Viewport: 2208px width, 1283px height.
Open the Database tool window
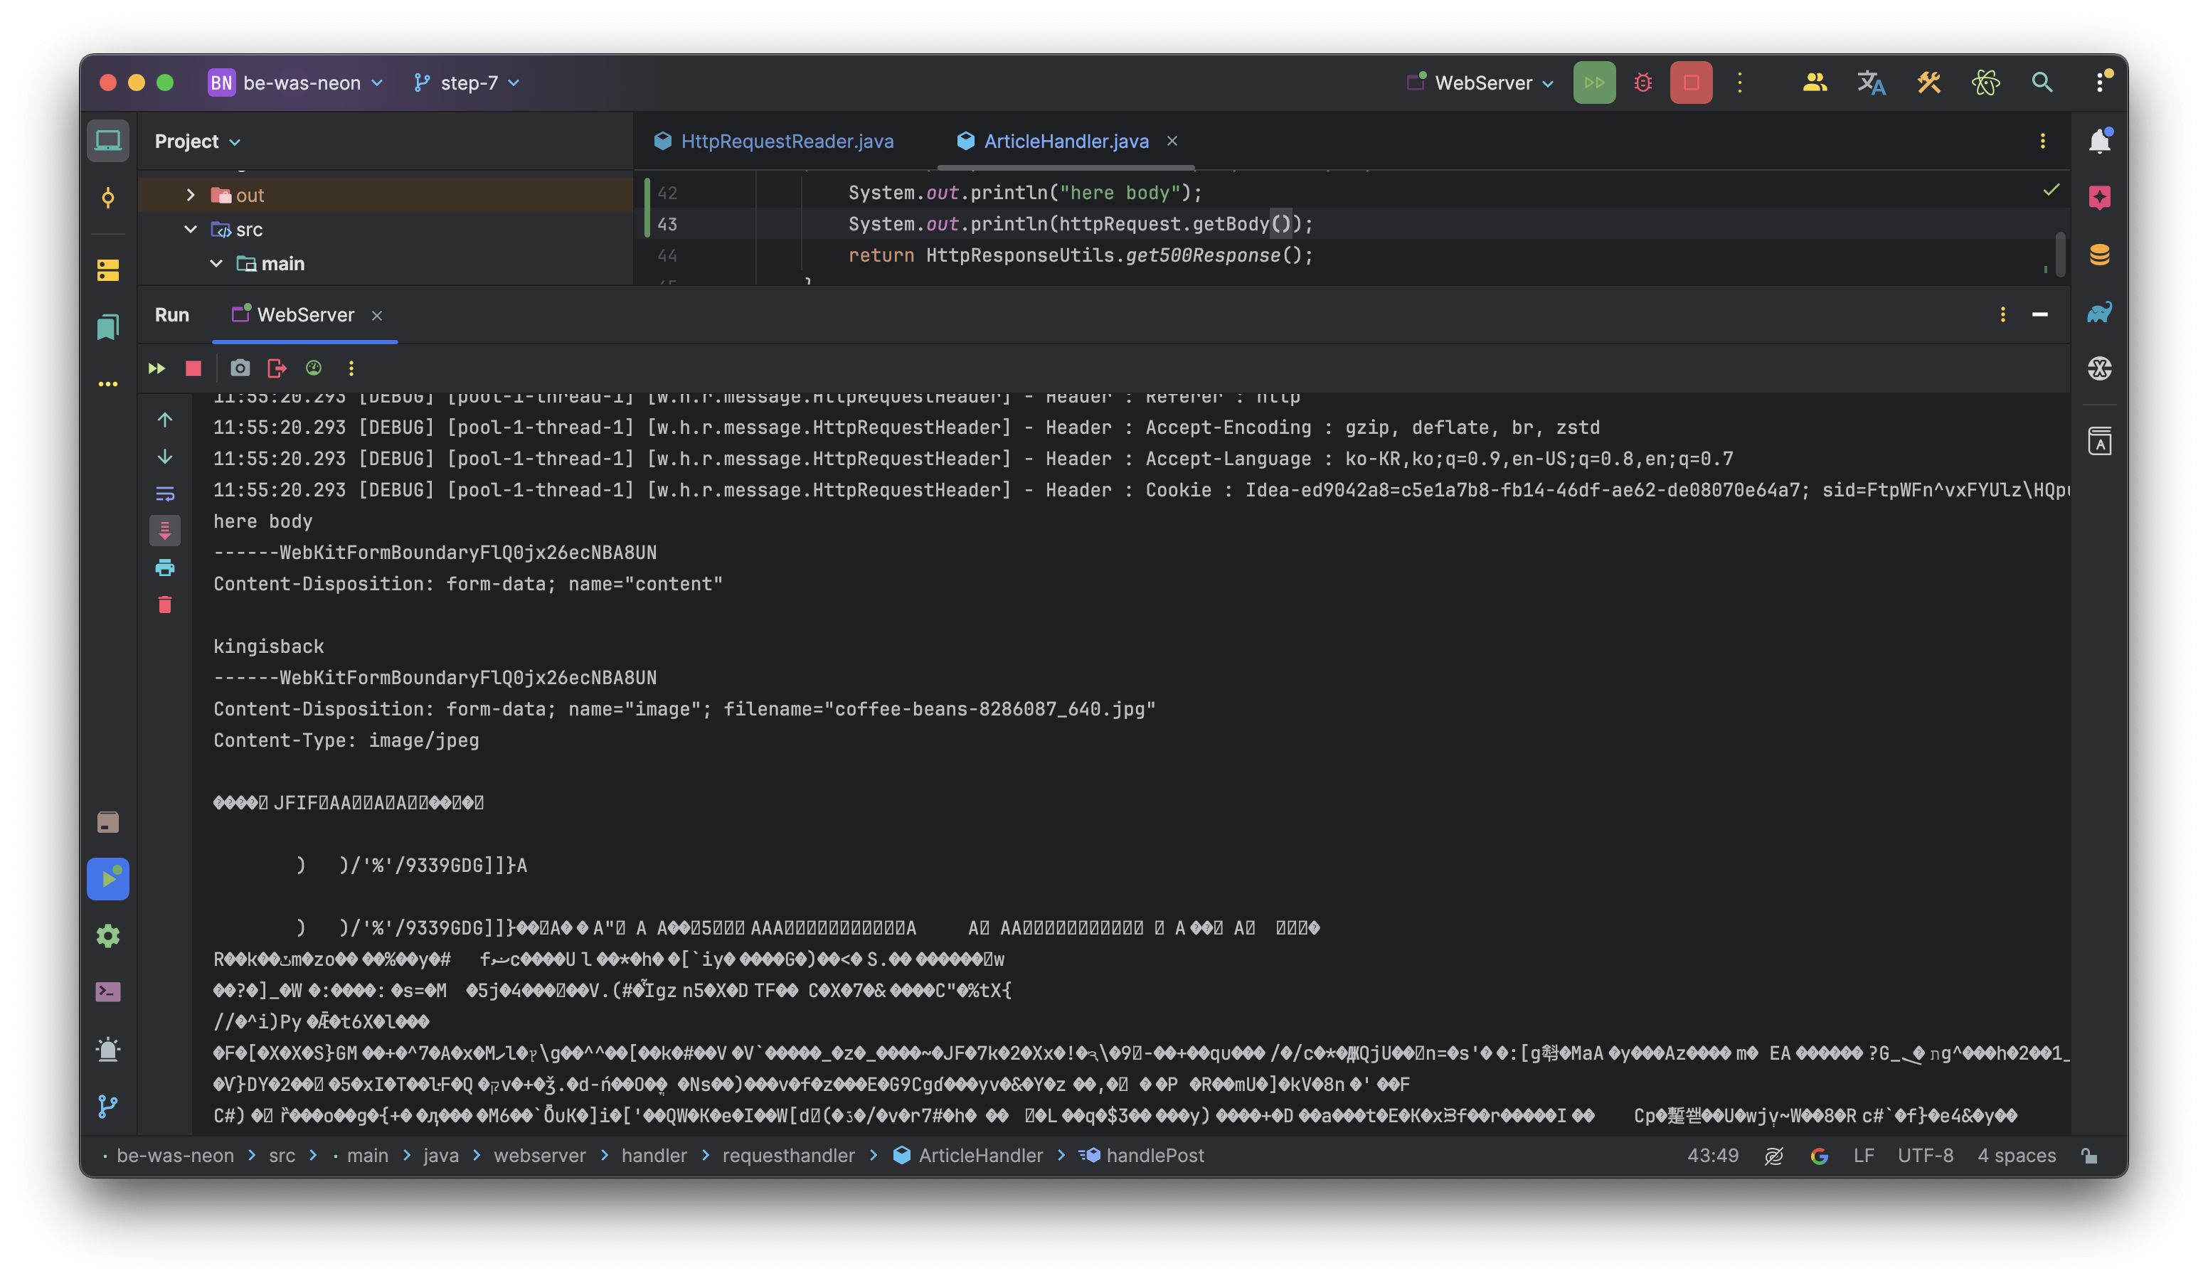click(2099, 255)
